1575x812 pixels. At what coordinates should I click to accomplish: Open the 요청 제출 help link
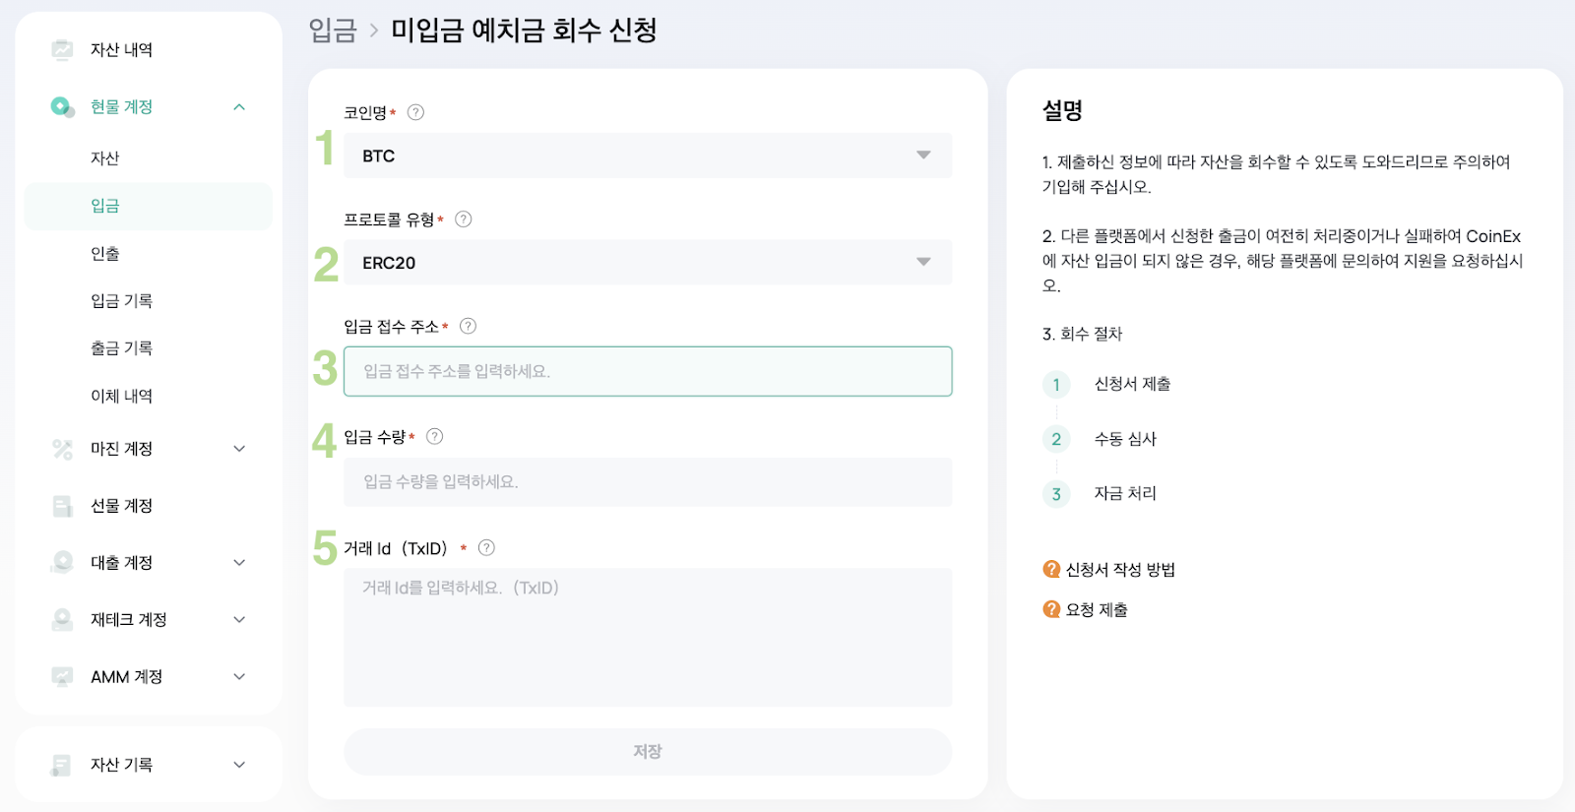pyautogui.click(x=1096, y=609)
